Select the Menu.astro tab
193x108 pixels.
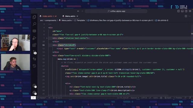click(70, 16)
